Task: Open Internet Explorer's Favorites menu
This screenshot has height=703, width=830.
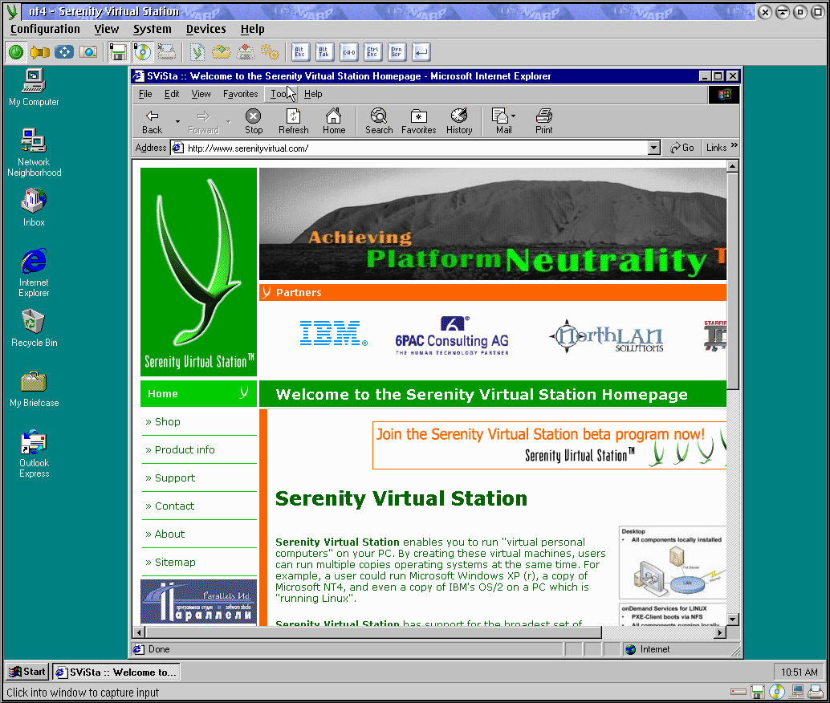Action: pos(240,94)
